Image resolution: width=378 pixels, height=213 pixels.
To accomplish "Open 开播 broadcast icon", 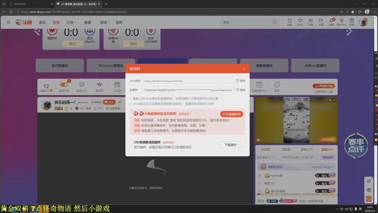I will click(321, 22).
